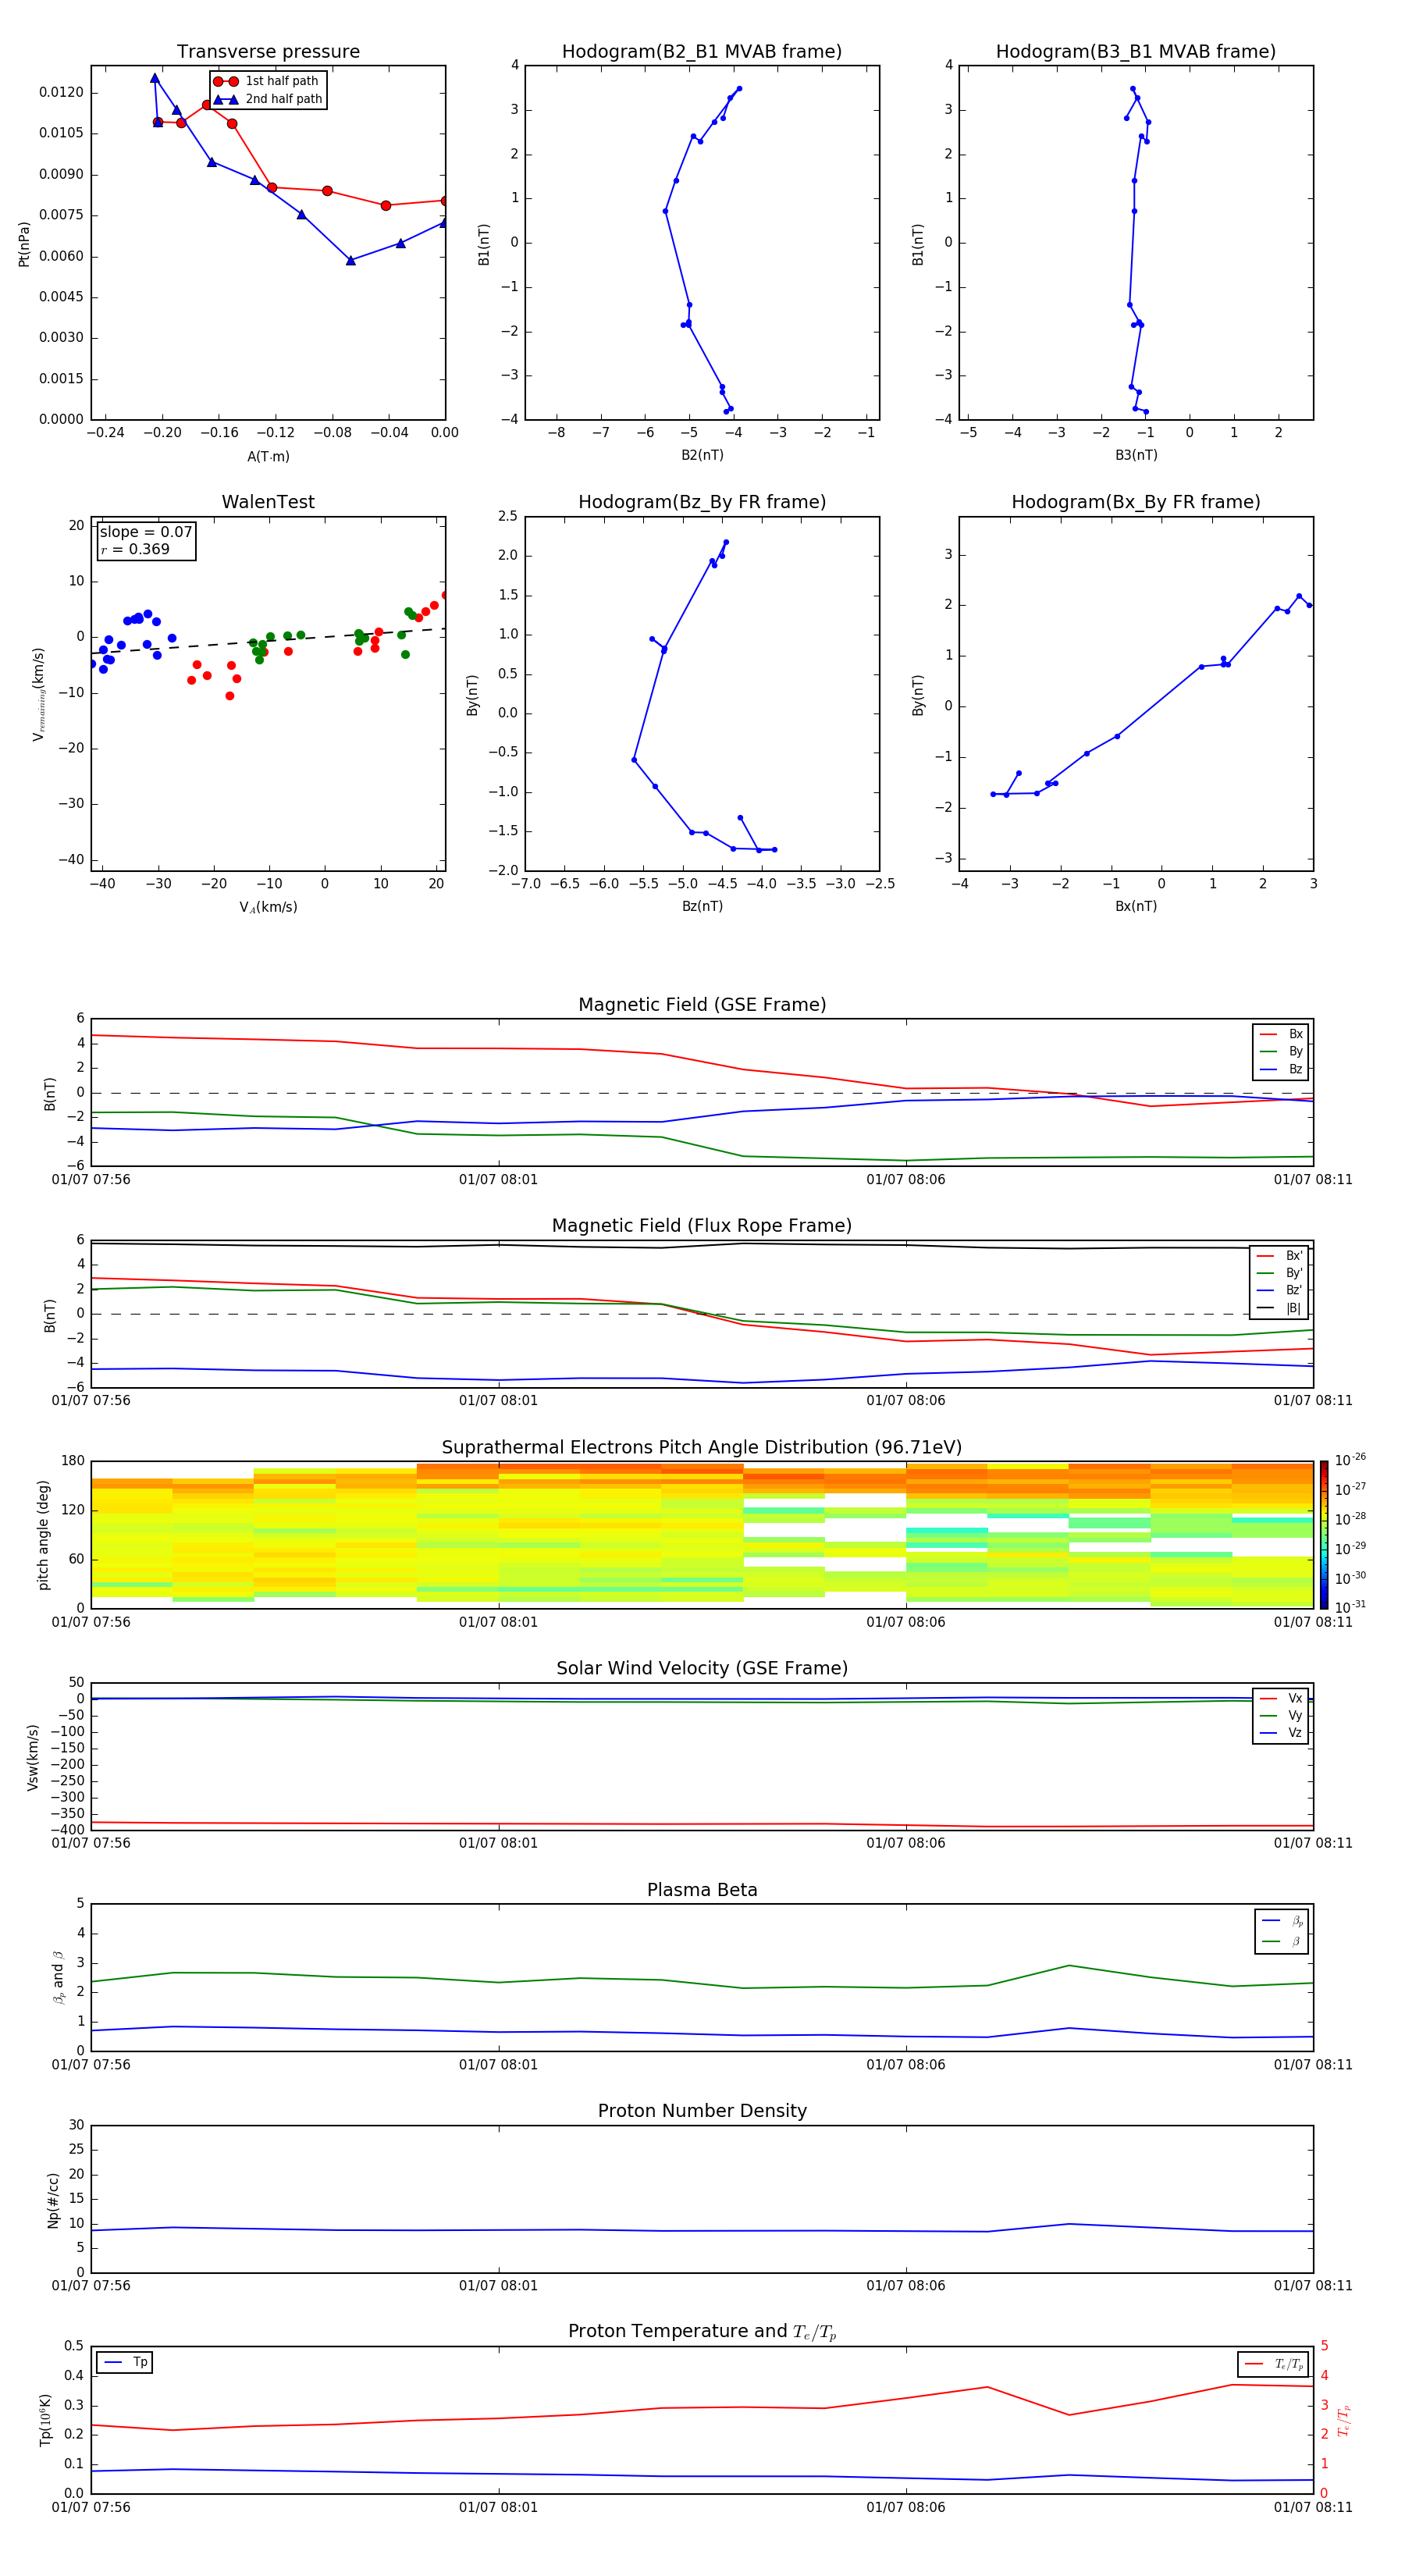Select the 'Vsw(km/s)' axis label

tap(32, 1756)
